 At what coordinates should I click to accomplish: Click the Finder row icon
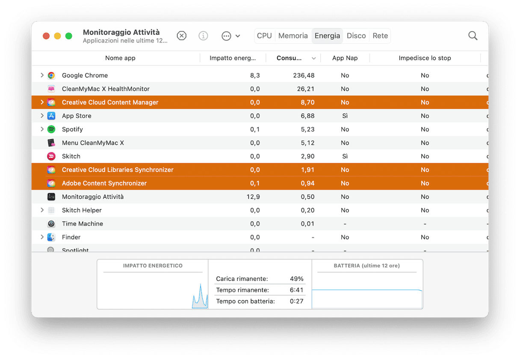tap(51, 237)
